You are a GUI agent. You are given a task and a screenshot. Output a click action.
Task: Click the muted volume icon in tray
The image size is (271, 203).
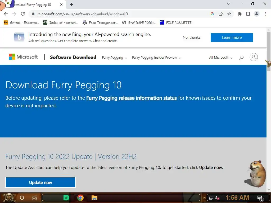click(217, 198)
